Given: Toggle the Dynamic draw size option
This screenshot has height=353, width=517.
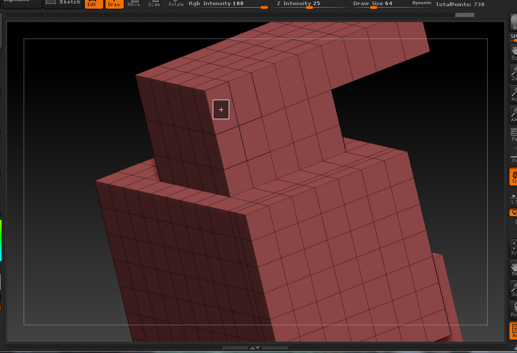Looking at the screenshot, I should [422, 3].
